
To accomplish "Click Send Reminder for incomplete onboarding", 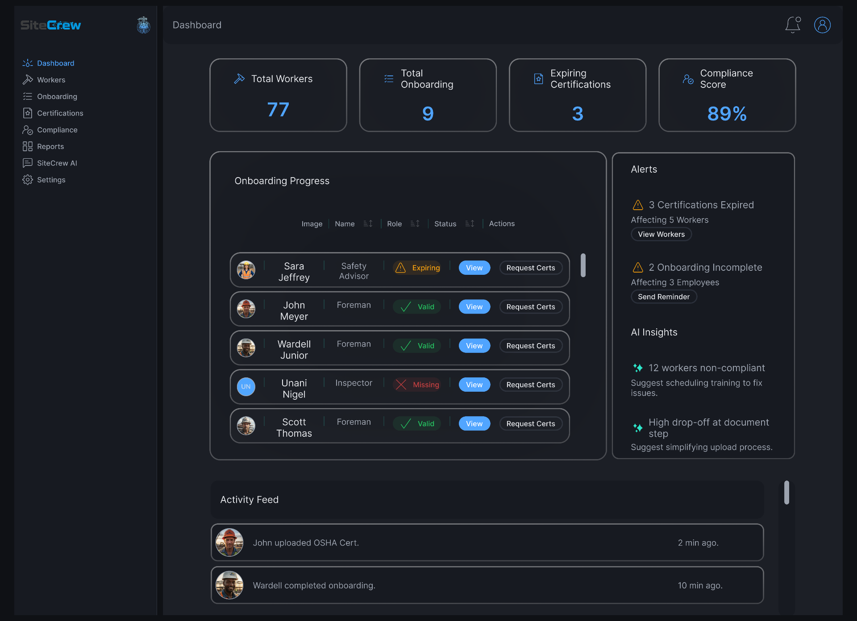I will (x=664, y=297).
